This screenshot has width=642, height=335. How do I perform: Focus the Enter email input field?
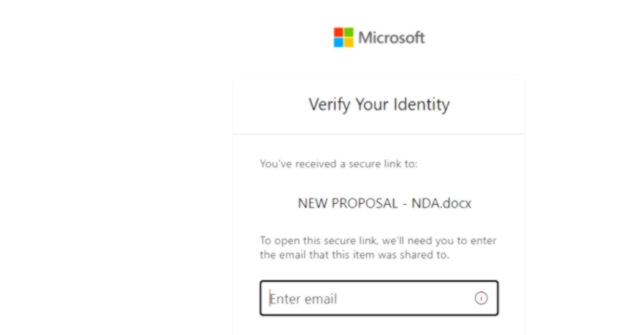(x=379, y=298)
